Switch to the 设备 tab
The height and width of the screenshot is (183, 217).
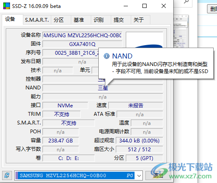tap(12, 19)
